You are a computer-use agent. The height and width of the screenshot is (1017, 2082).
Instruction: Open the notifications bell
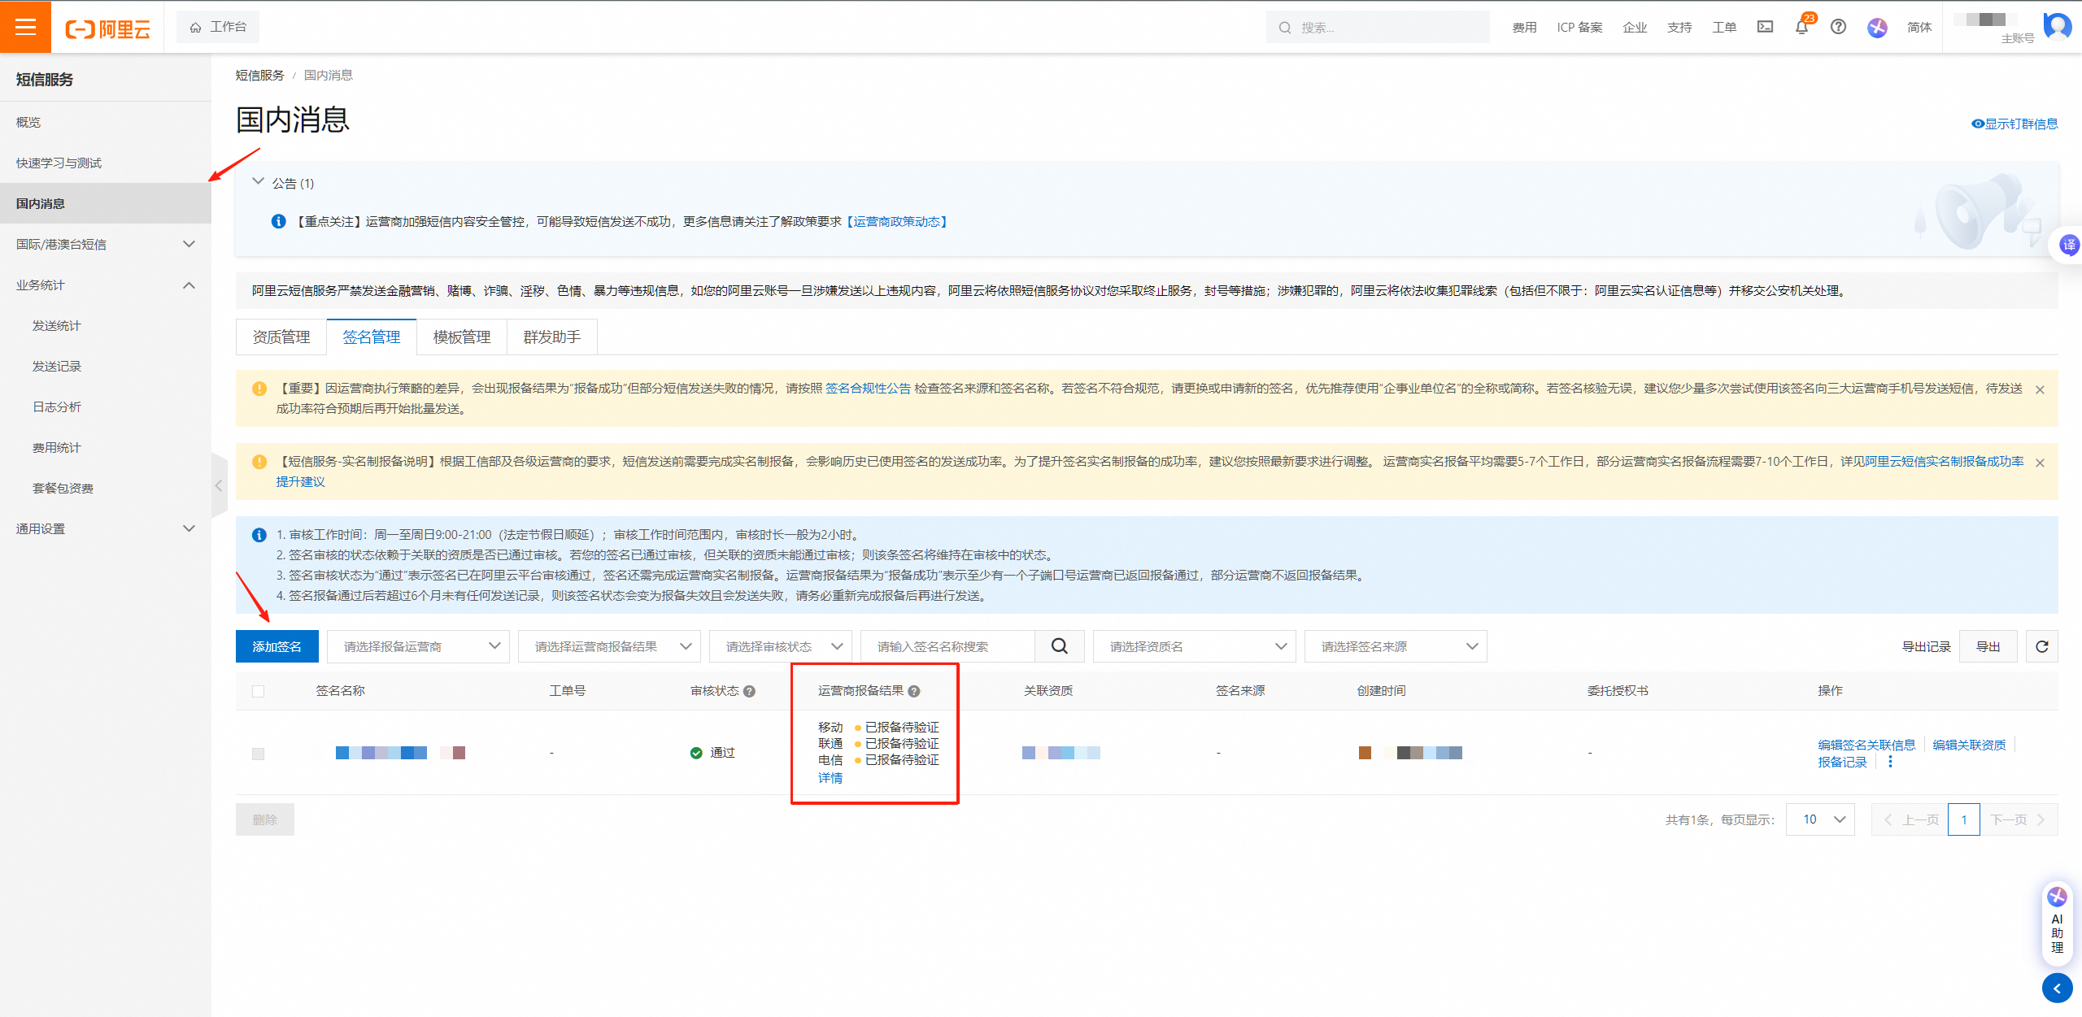[1801, 27]
